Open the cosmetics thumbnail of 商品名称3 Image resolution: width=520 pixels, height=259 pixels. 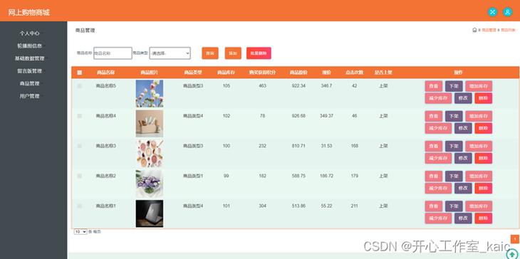(150, 154)
